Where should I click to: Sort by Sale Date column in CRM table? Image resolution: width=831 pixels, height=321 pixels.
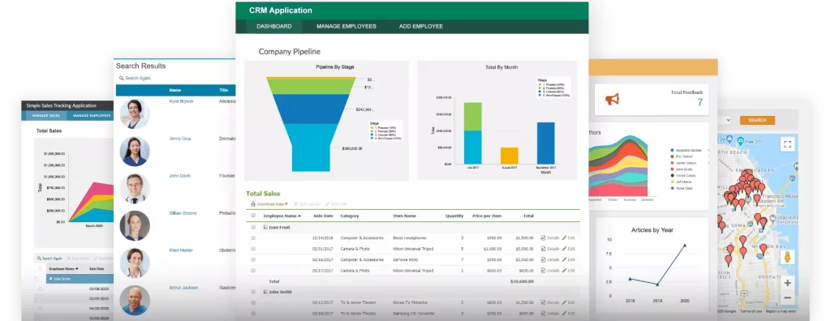(x=323, y=216)
